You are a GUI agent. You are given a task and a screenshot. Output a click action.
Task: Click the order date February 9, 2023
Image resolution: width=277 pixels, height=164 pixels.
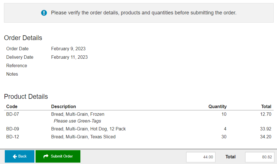tap(68, 49)
